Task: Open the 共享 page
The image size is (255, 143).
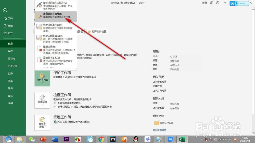Action: (10, 81)
